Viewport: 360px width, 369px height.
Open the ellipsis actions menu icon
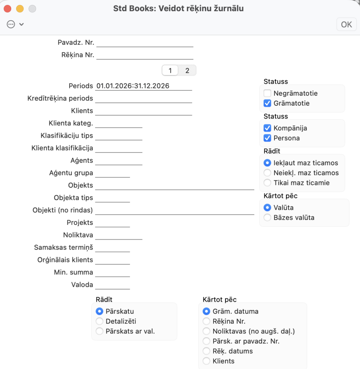11,24
